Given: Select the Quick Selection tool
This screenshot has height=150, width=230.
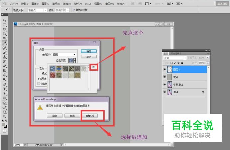Looking at the screenshot, I should click(x=5, y=34).
